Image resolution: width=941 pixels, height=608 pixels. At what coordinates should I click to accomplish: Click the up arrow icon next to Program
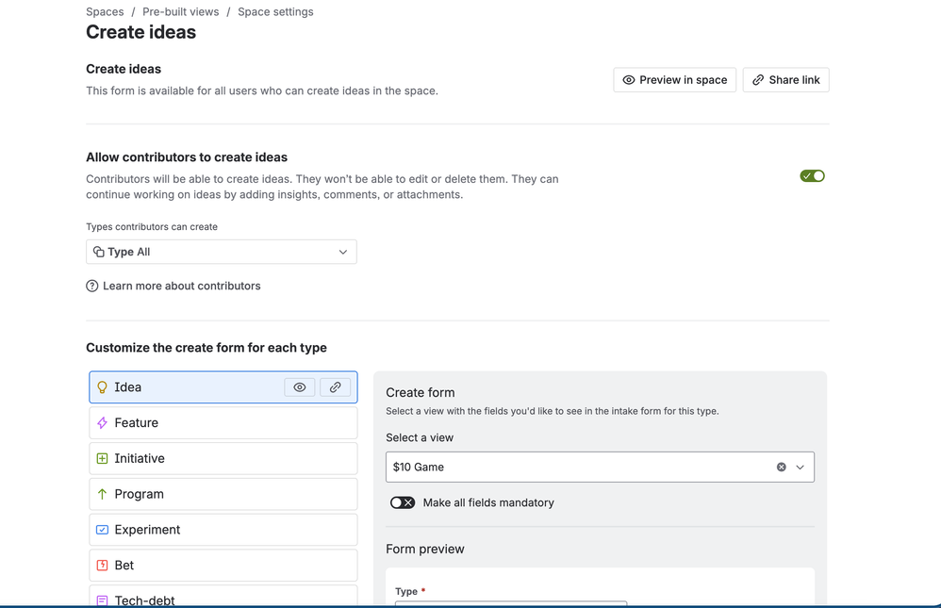(102, 494)
